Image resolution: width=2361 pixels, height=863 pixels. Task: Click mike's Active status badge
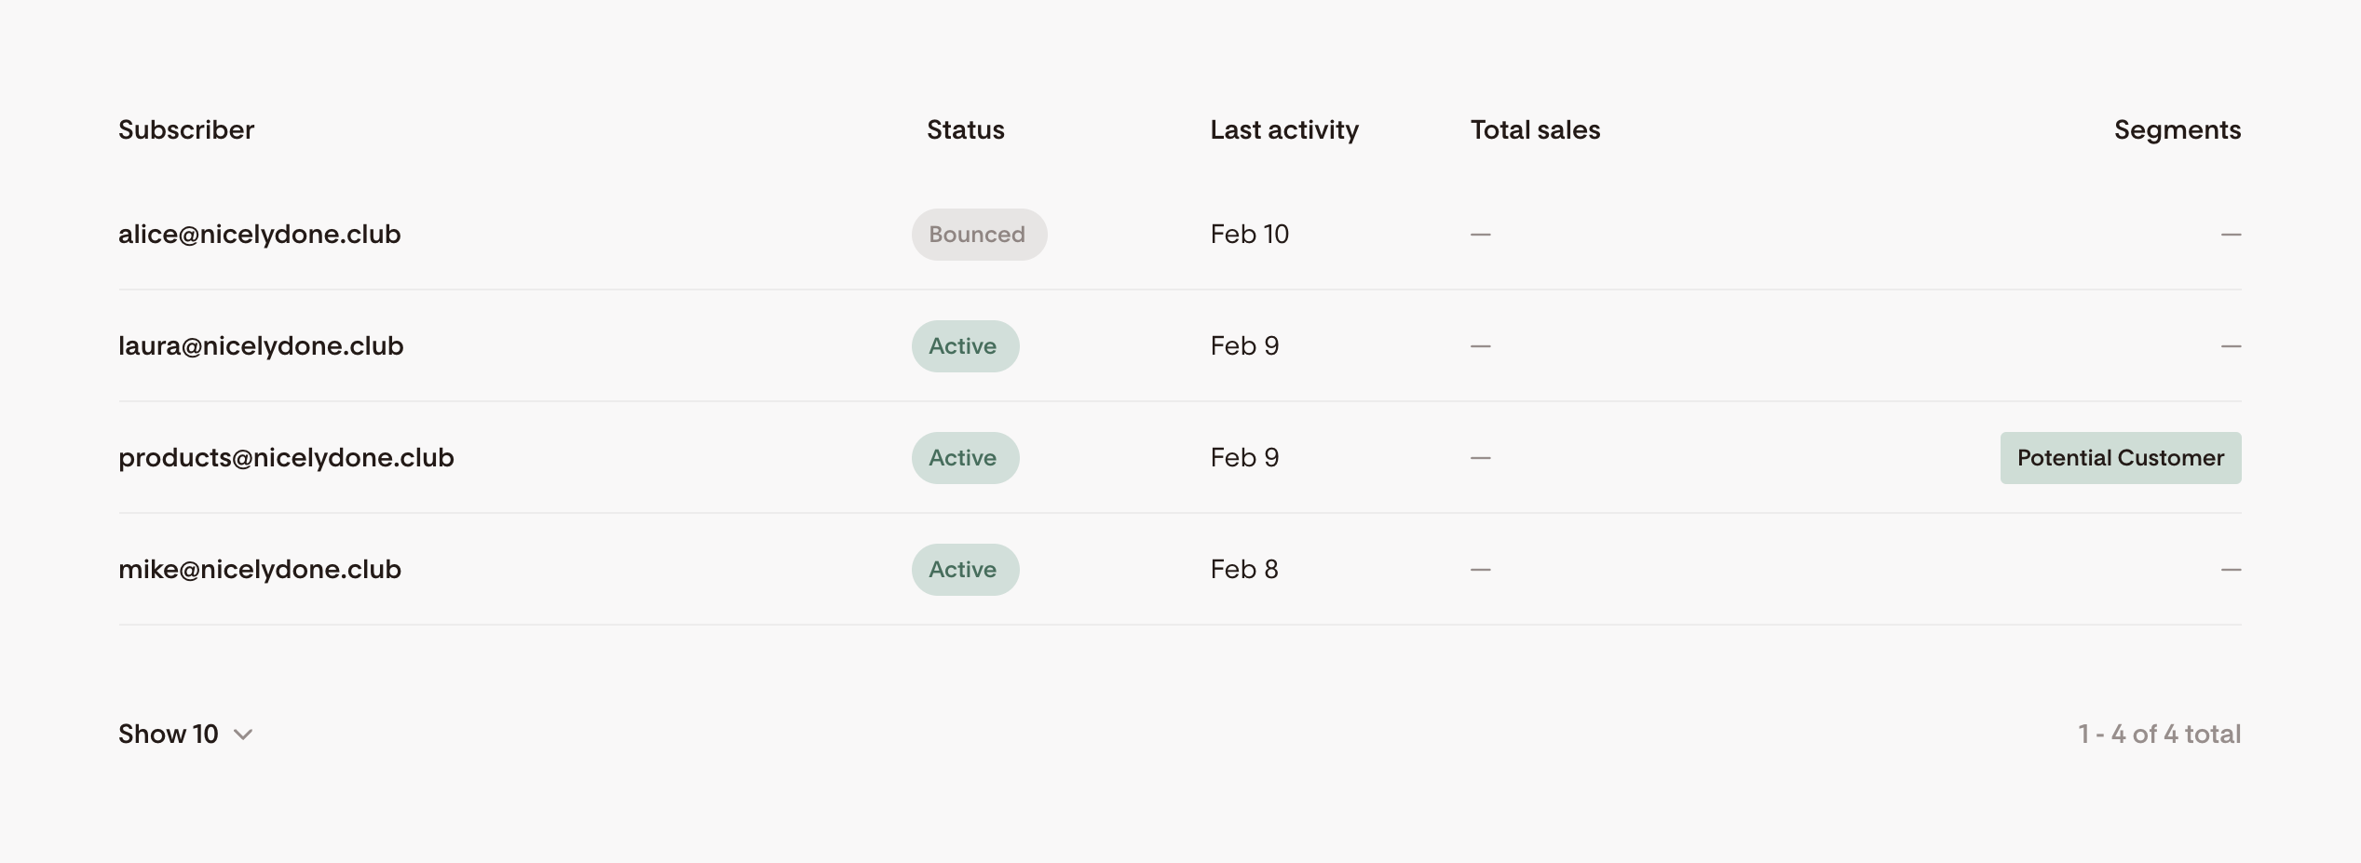coord(964,570)
